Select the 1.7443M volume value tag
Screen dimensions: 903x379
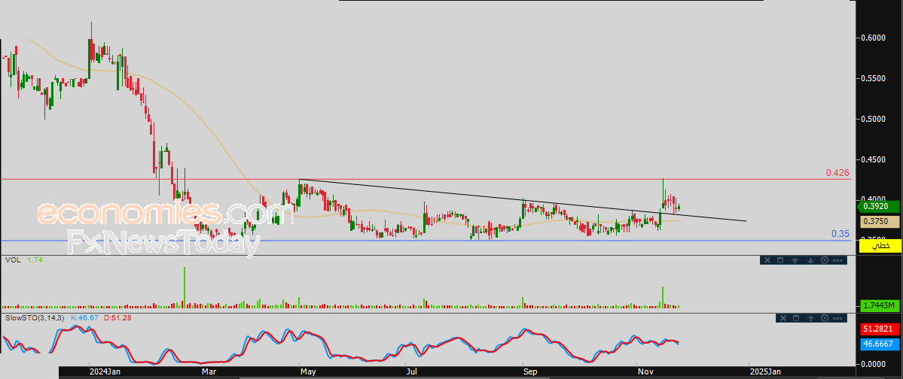pyautogui.click(x=880, y=306)
